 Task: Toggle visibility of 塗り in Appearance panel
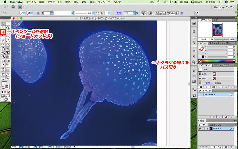pyautogui.click(x=200, y=78)
